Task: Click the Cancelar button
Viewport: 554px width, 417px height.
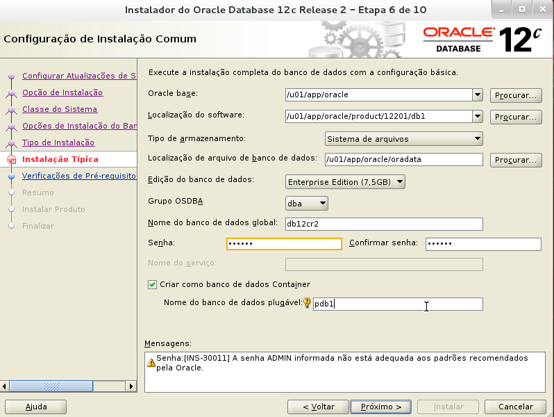Action: 516,407
